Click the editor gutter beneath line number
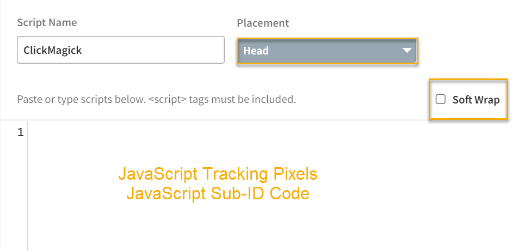512x251 pixels. (14, 191)
